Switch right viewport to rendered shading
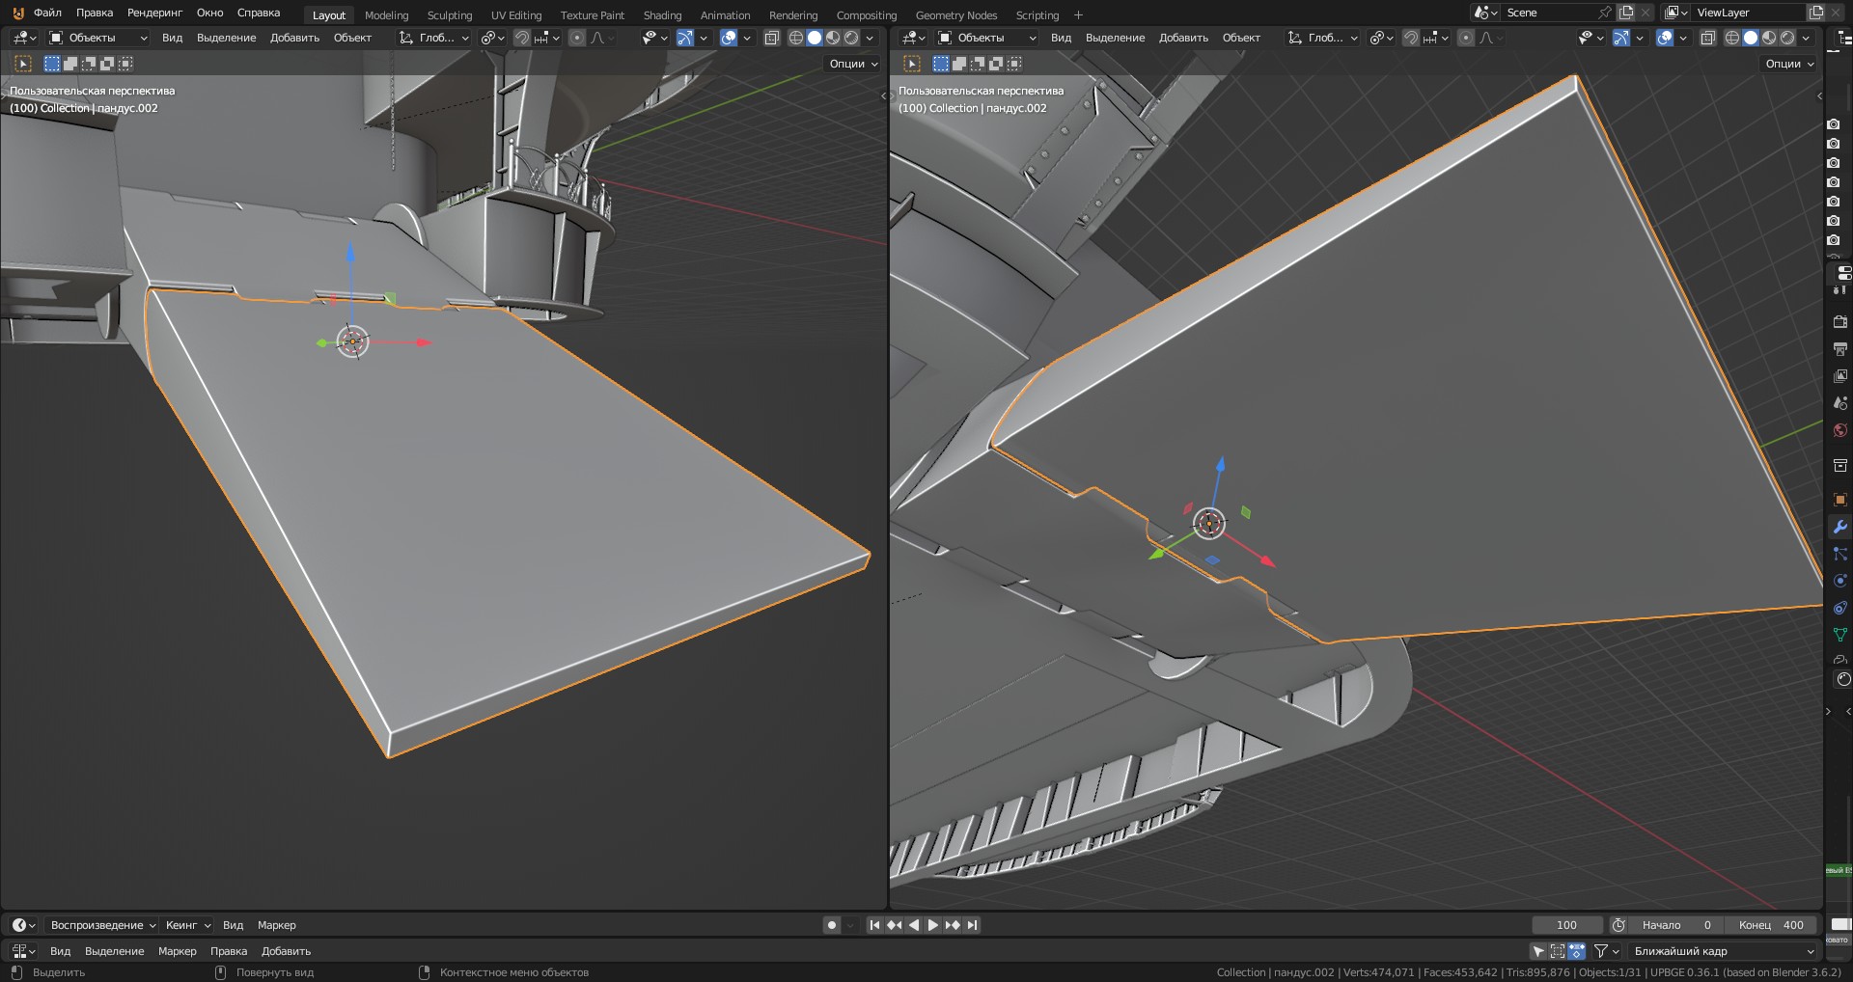Screen dimensions: 1853x982 pos(1787,38)
